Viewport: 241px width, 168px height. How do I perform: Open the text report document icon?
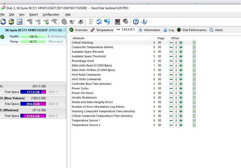[91, 22]
